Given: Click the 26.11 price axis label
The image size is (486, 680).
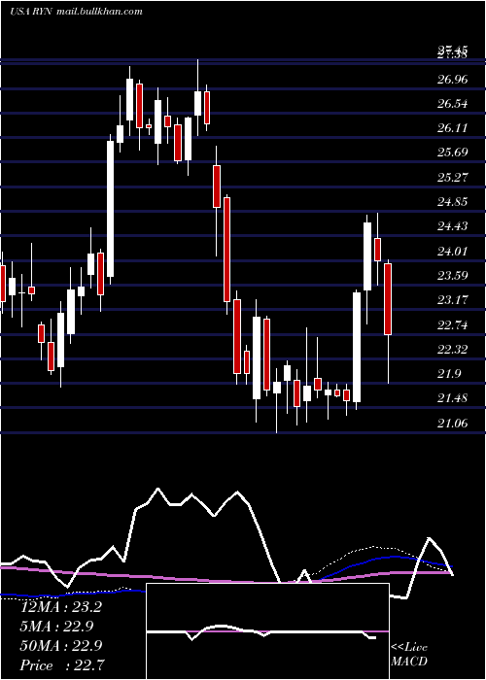Looking at the screenshot, I should (x=453, y=128).
